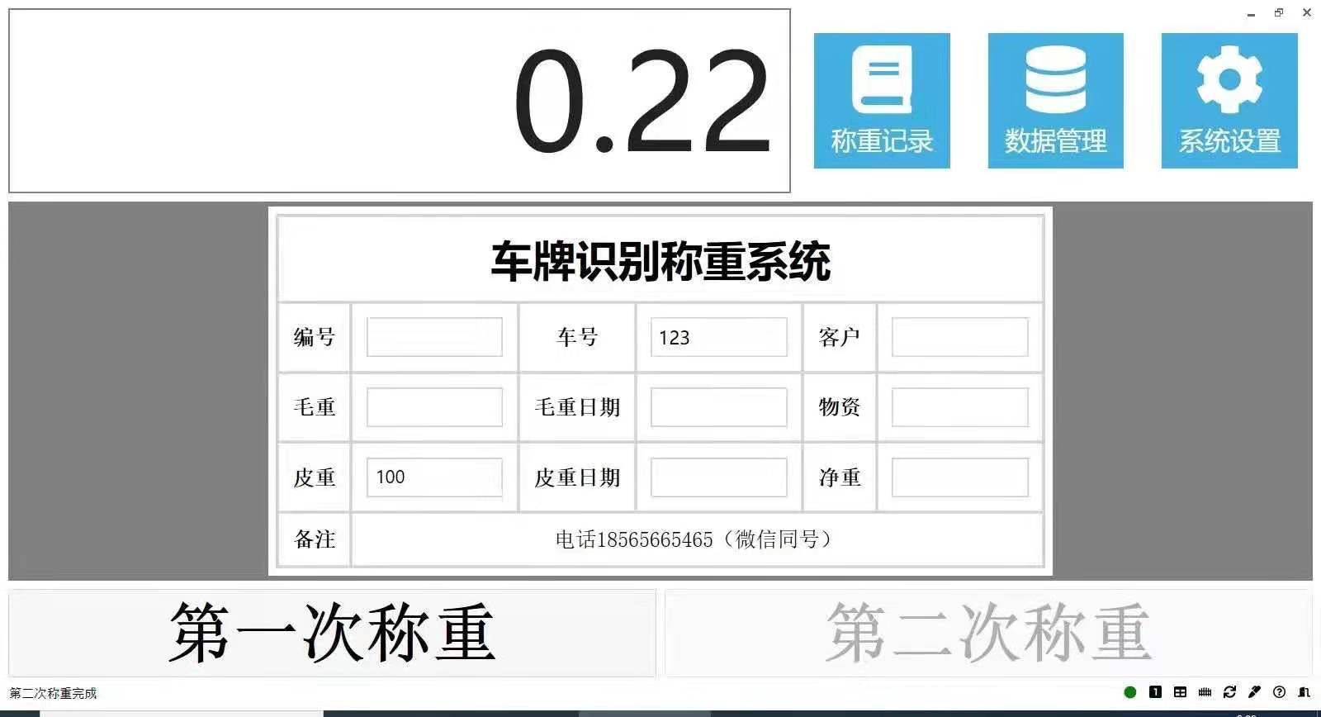Open 数据管理 data management

(1055, 101)
